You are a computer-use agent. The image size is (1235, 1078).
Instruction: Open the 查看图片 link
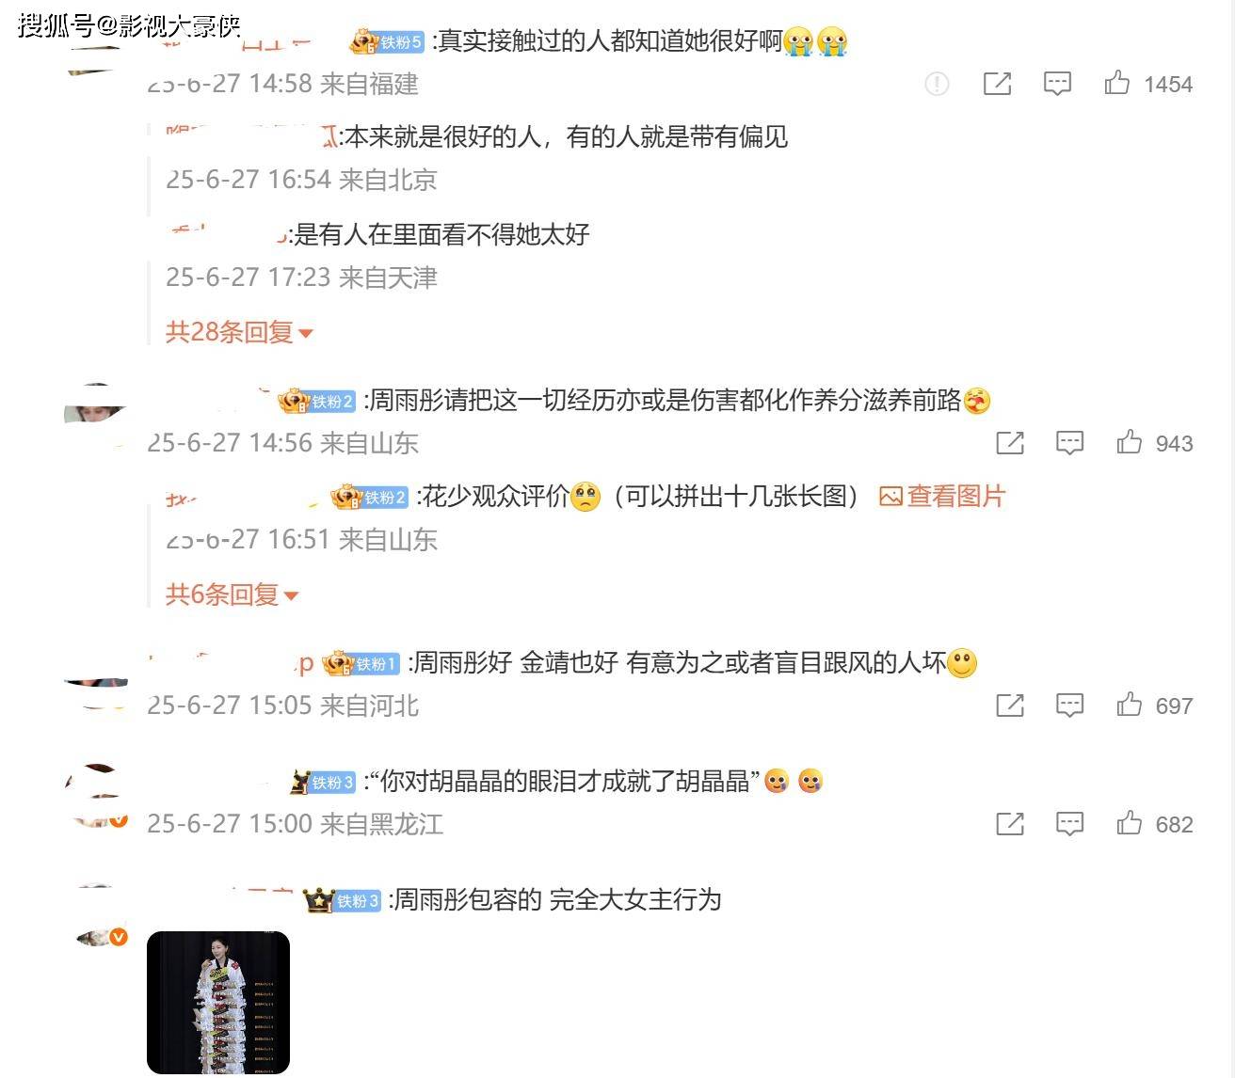pos(942,496)
